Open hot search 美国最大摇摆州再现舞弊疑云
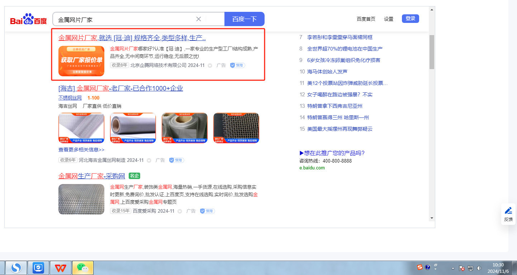517x275 pixels. pyautogui.click(x=340, y=129)
